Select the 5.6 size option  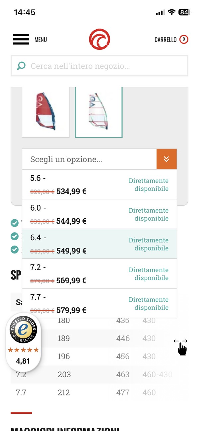coord(99,184)
